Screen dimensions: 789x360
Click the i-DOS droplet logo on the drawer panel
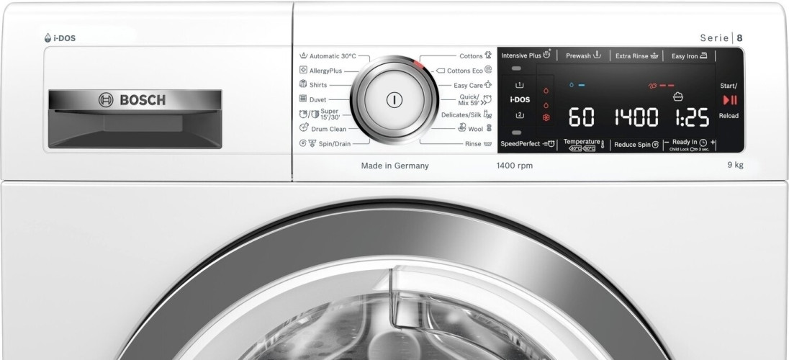48,37
